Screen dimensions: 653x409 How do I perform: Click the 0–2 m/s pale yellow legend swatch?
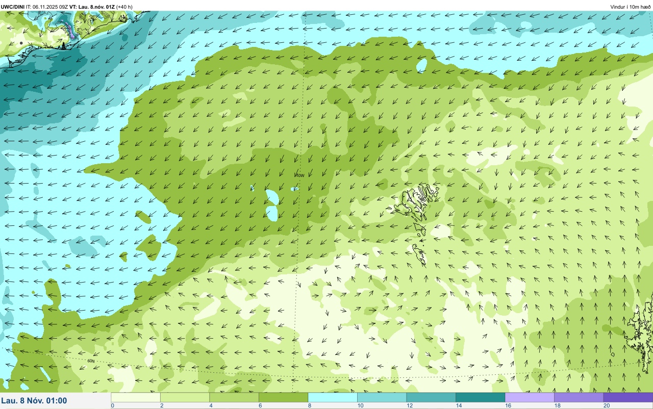pos(136,397)
